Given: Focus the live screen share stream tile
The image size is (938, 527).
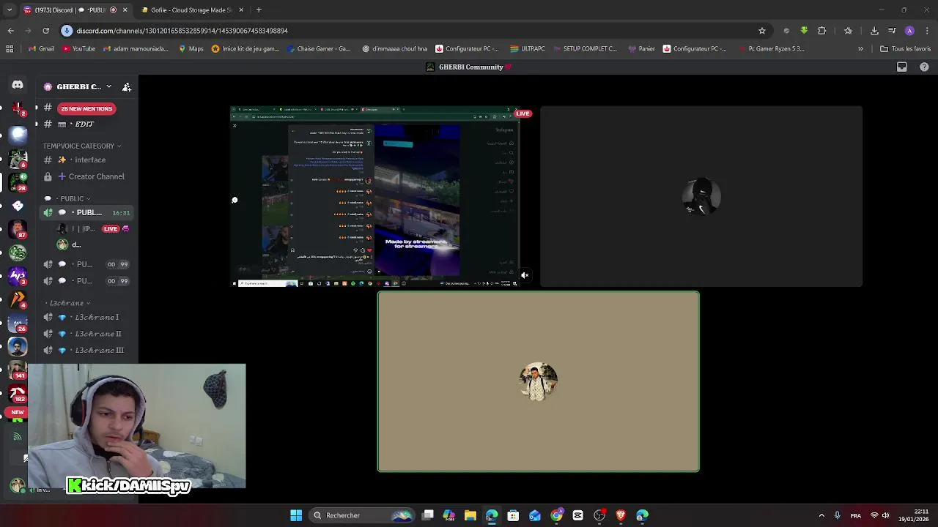Looking at the screenshot, I should pos(375,198).
